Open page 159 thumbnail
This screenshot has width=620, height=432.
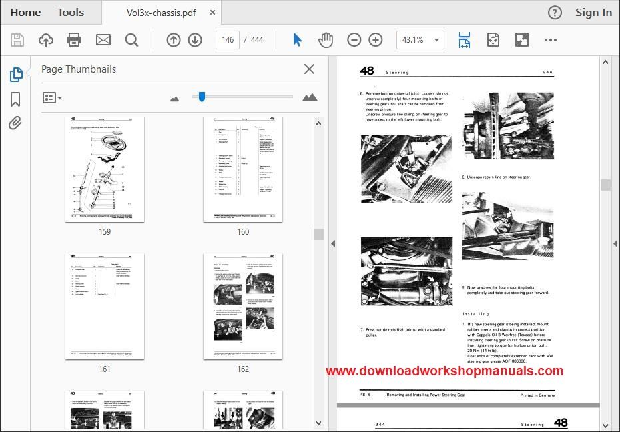[105, 169]
